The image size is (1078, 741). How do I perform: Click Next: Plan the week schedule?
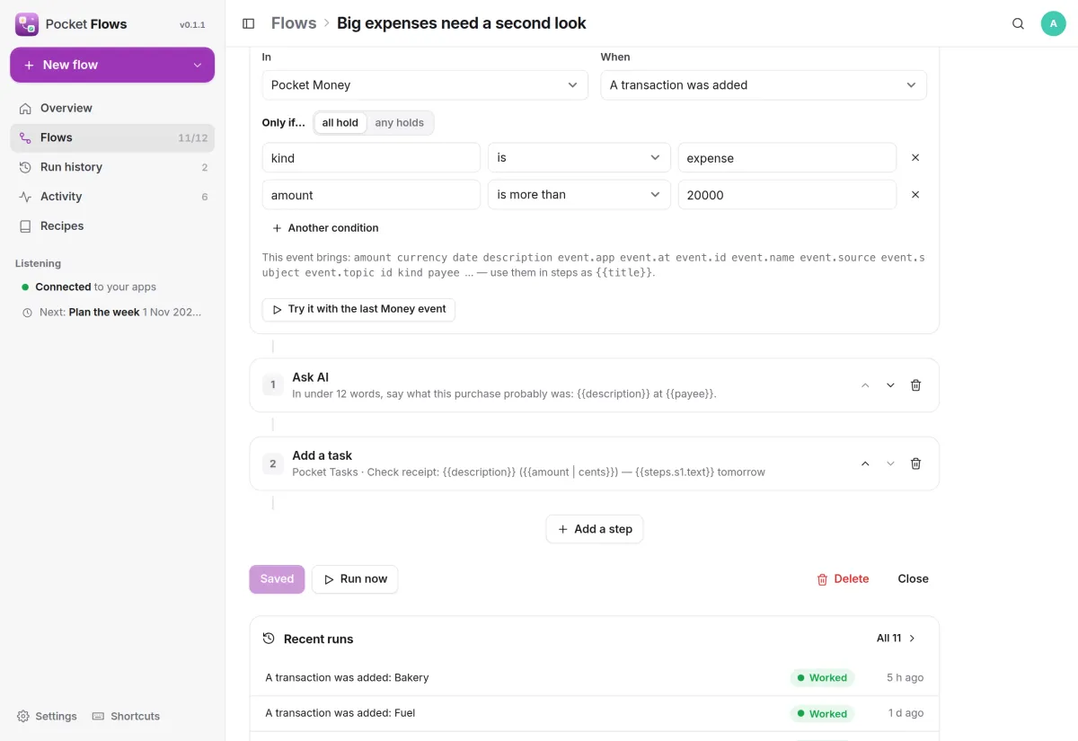click(x=112, y=313)
